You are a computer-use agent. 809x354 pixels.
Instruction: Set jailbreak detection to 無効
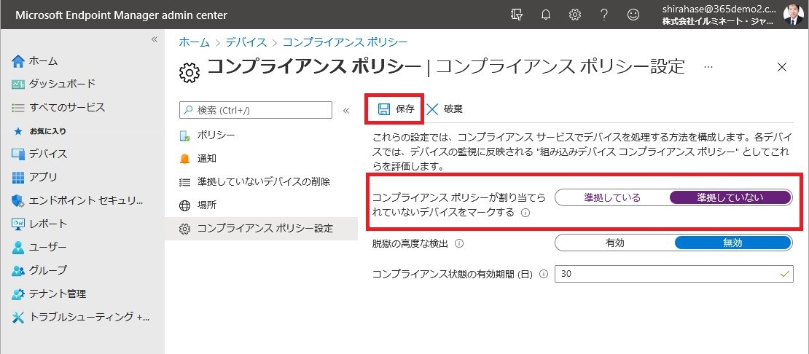(732, 243)
